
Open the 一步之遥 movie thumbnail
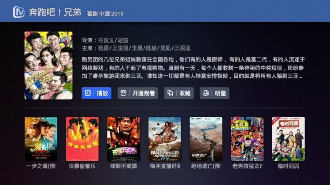click(41, 139)
